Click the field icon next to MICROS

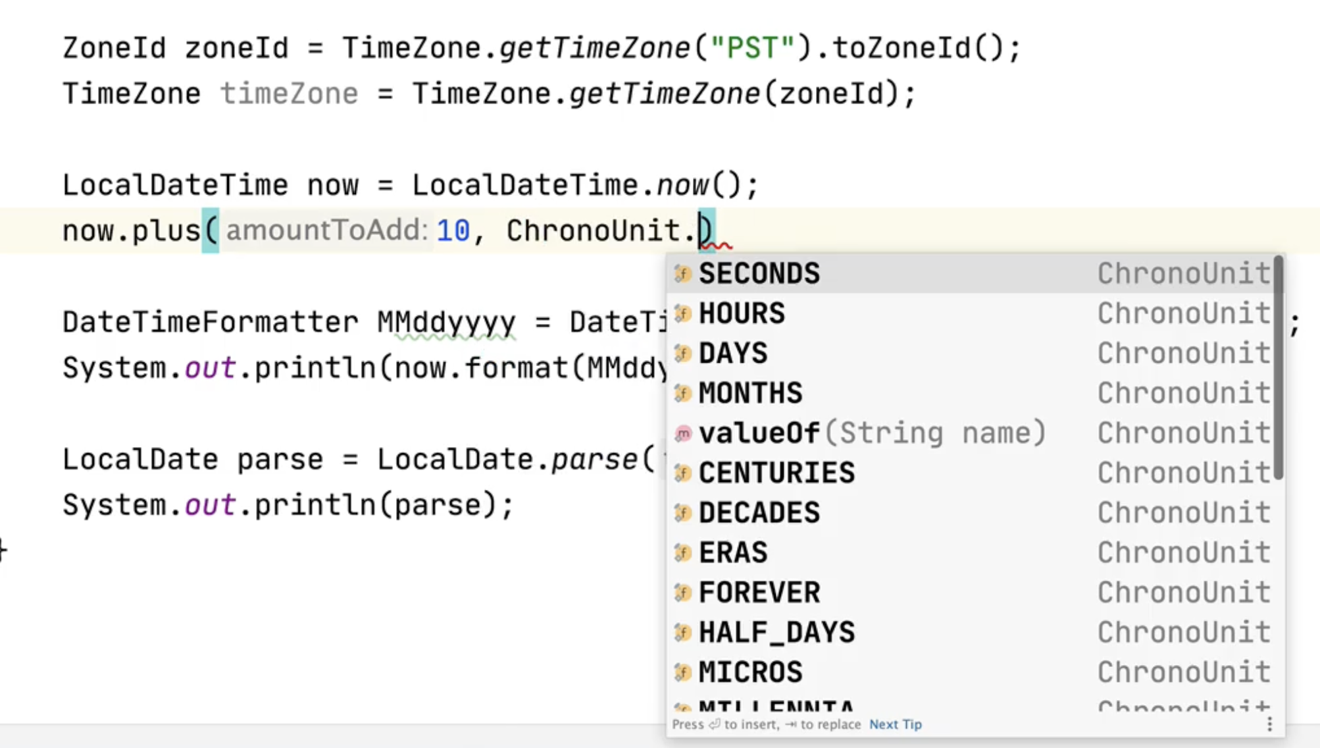pos(683,672)
